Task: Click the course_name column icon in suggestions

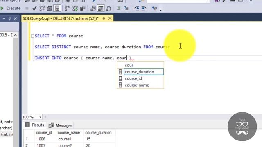Action: (x=120, y=85)
